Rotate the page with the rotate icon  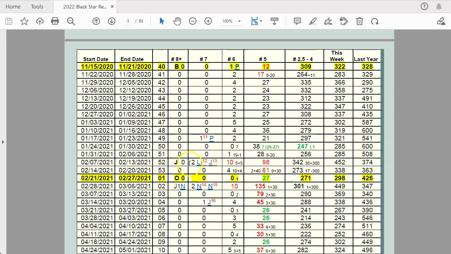click(375, 21)
